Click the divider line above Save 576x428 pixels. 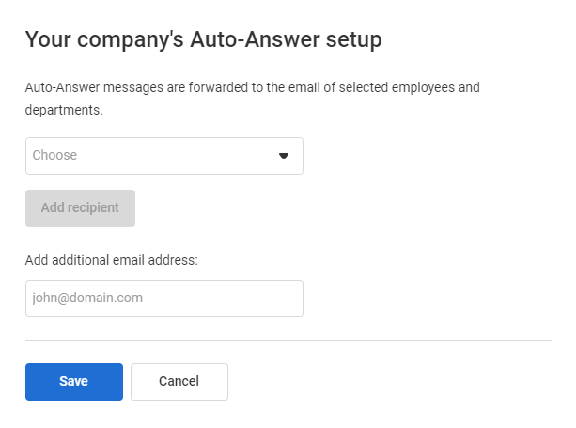click(288, 340)
